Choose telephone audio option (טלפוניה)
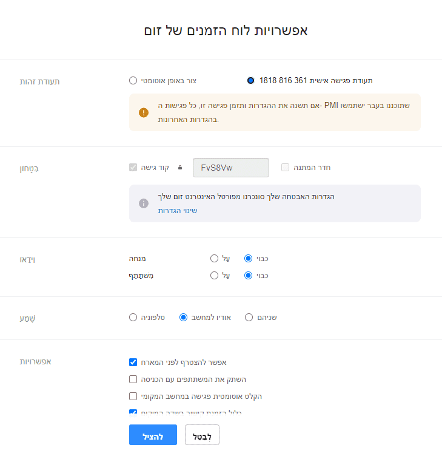 coord(133,317)
